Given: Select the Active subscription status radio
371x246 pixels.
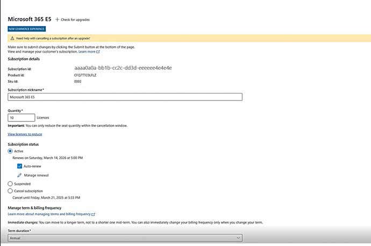Looking at the screenshot, I should [10, 151].
